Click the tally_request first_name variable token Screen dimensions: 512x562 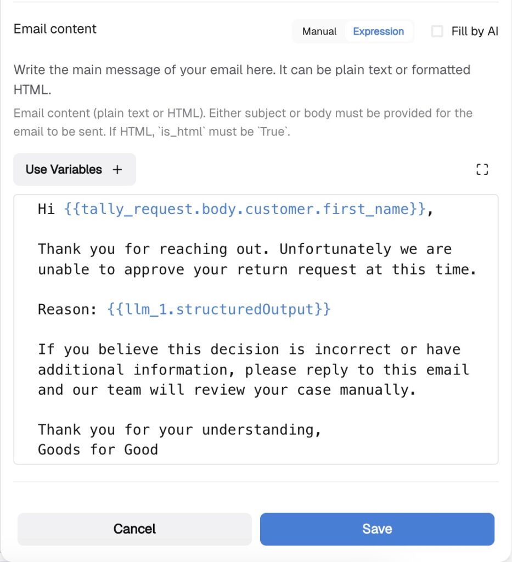[x=245, y=209]
